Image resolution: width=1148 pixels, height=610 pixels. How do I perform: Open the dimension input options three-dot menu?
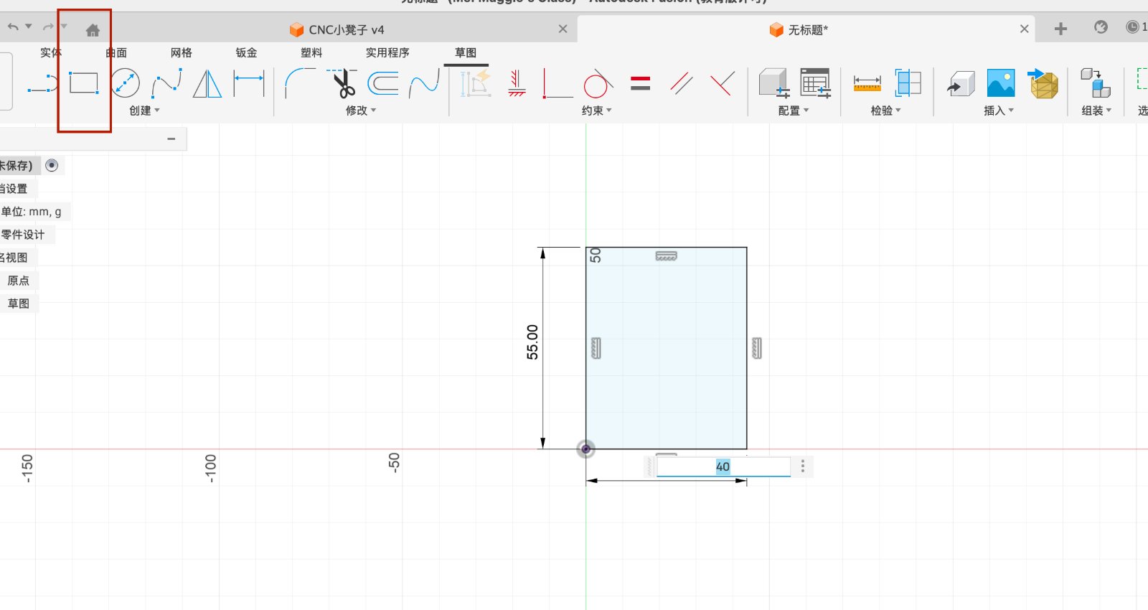802,466
